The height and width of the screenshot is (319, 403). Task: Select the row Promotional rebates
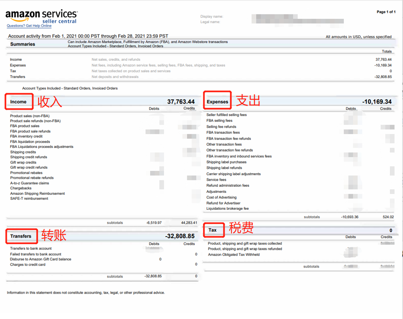(26, 173)
